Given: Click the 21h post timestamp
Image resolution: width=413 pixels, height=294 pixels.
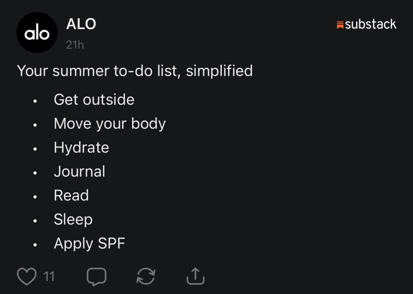Looking at the screenshot, I should 75,45.
